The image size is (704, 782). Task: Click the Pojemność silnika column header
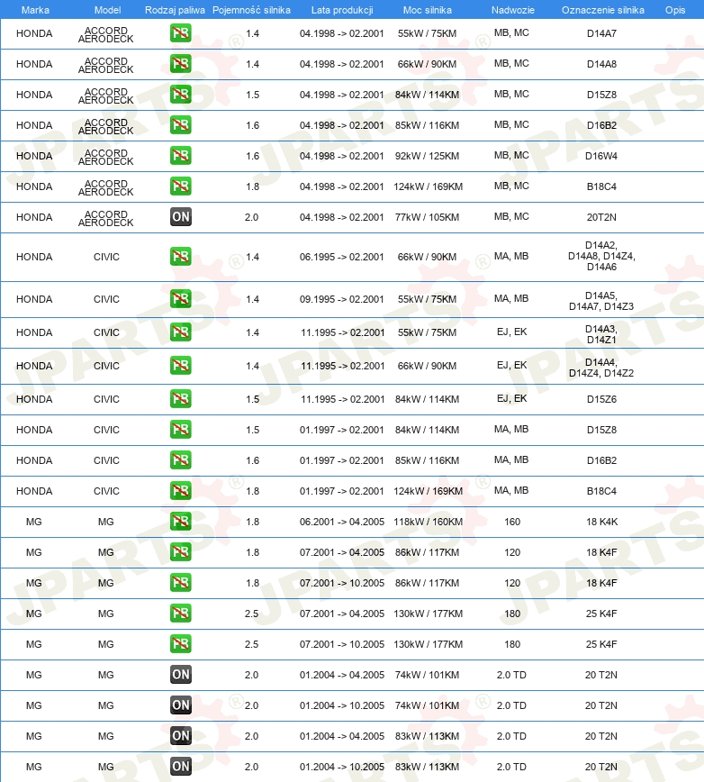(x=251, y=10)
